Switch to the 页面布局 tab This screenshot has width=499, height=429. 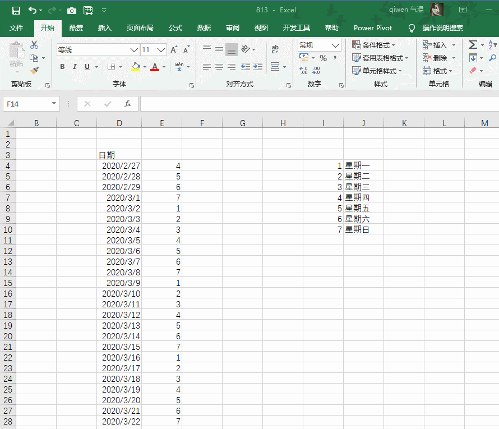click(x=140, y=28)
